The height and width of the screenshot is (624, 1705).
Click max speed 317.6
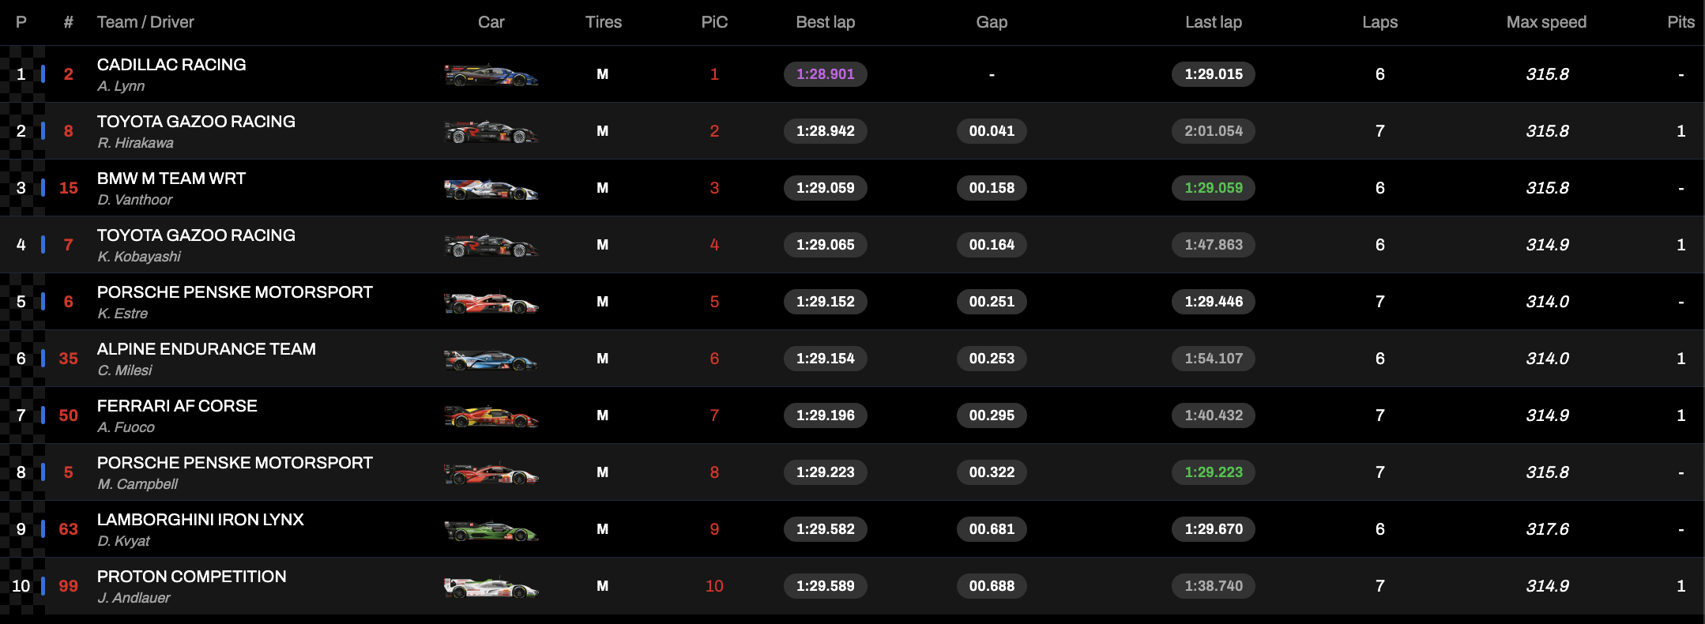(x=1547, y=529)
